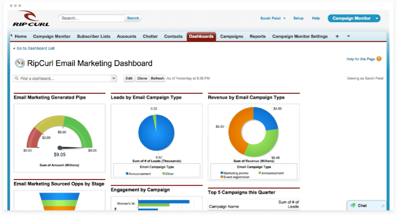Screen dimensions: 397x215
Task: Click the blue Announcement legend swatch
Action: tap(127, 173)
